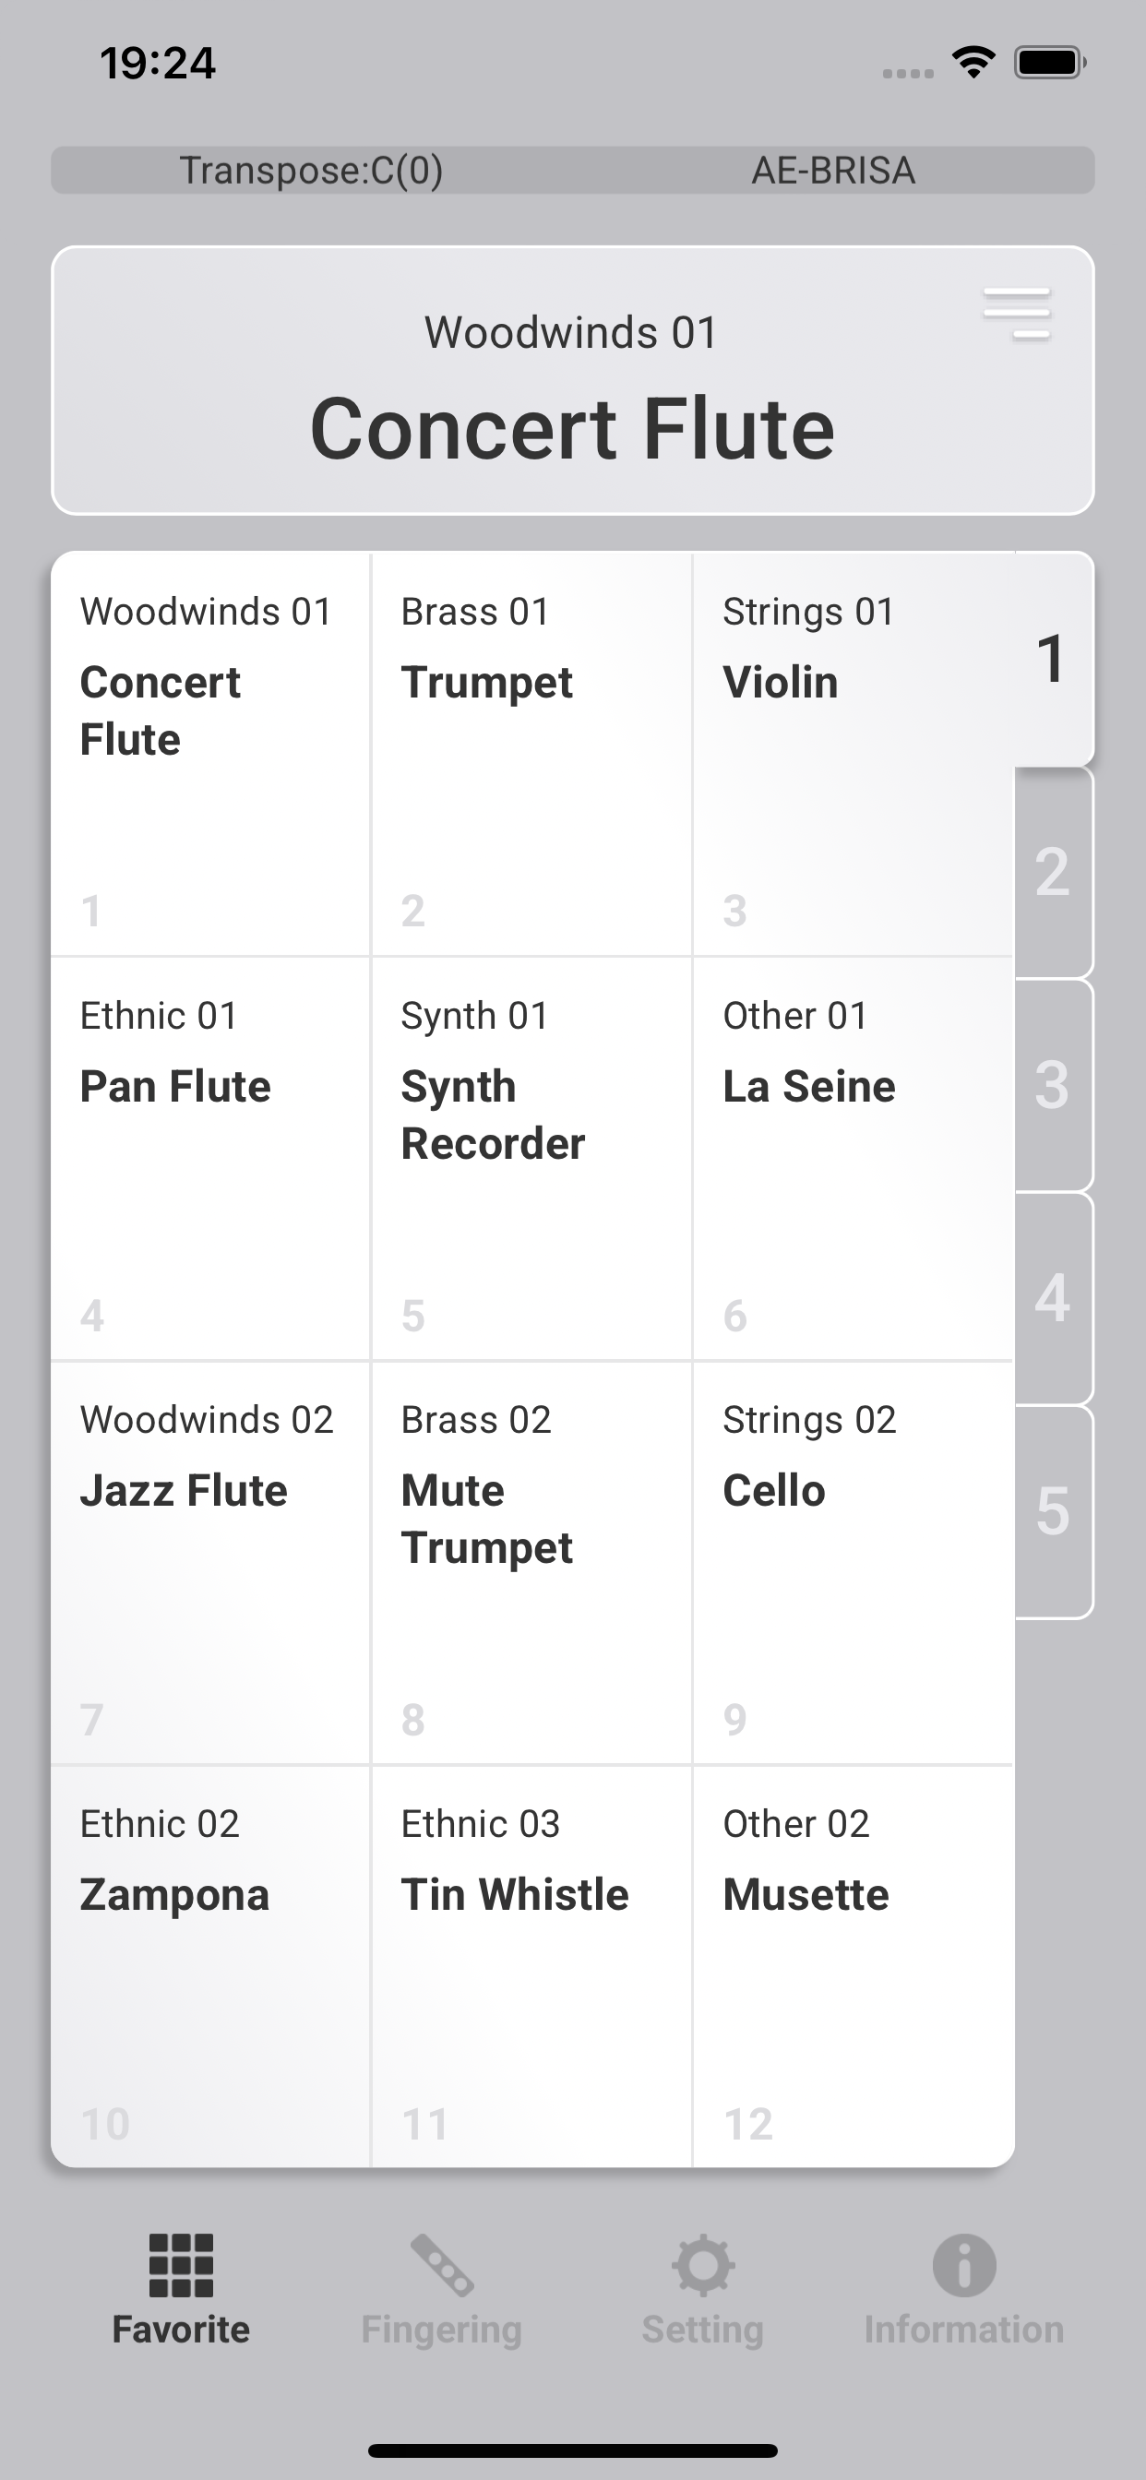This screenshot has width=1146, height=2480.
Task: Pick the Synth Recorder tile
Action: click(531, 1158)
